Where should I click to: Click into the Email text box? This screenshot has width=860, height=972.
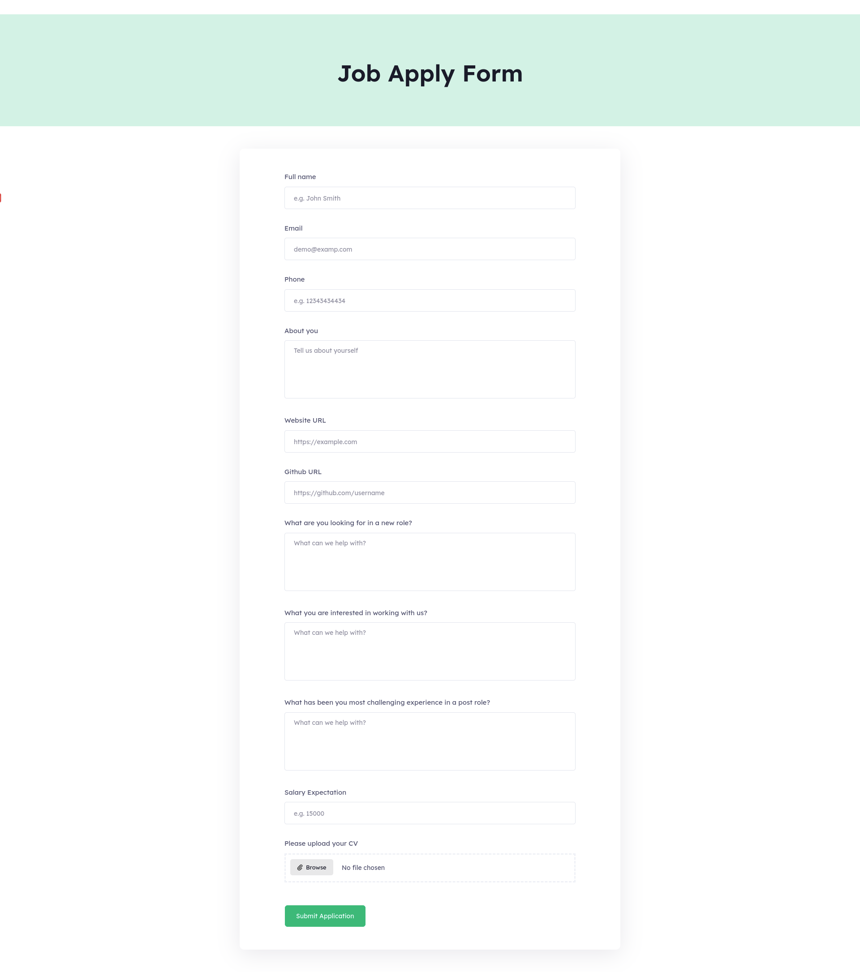pos(430,249)
